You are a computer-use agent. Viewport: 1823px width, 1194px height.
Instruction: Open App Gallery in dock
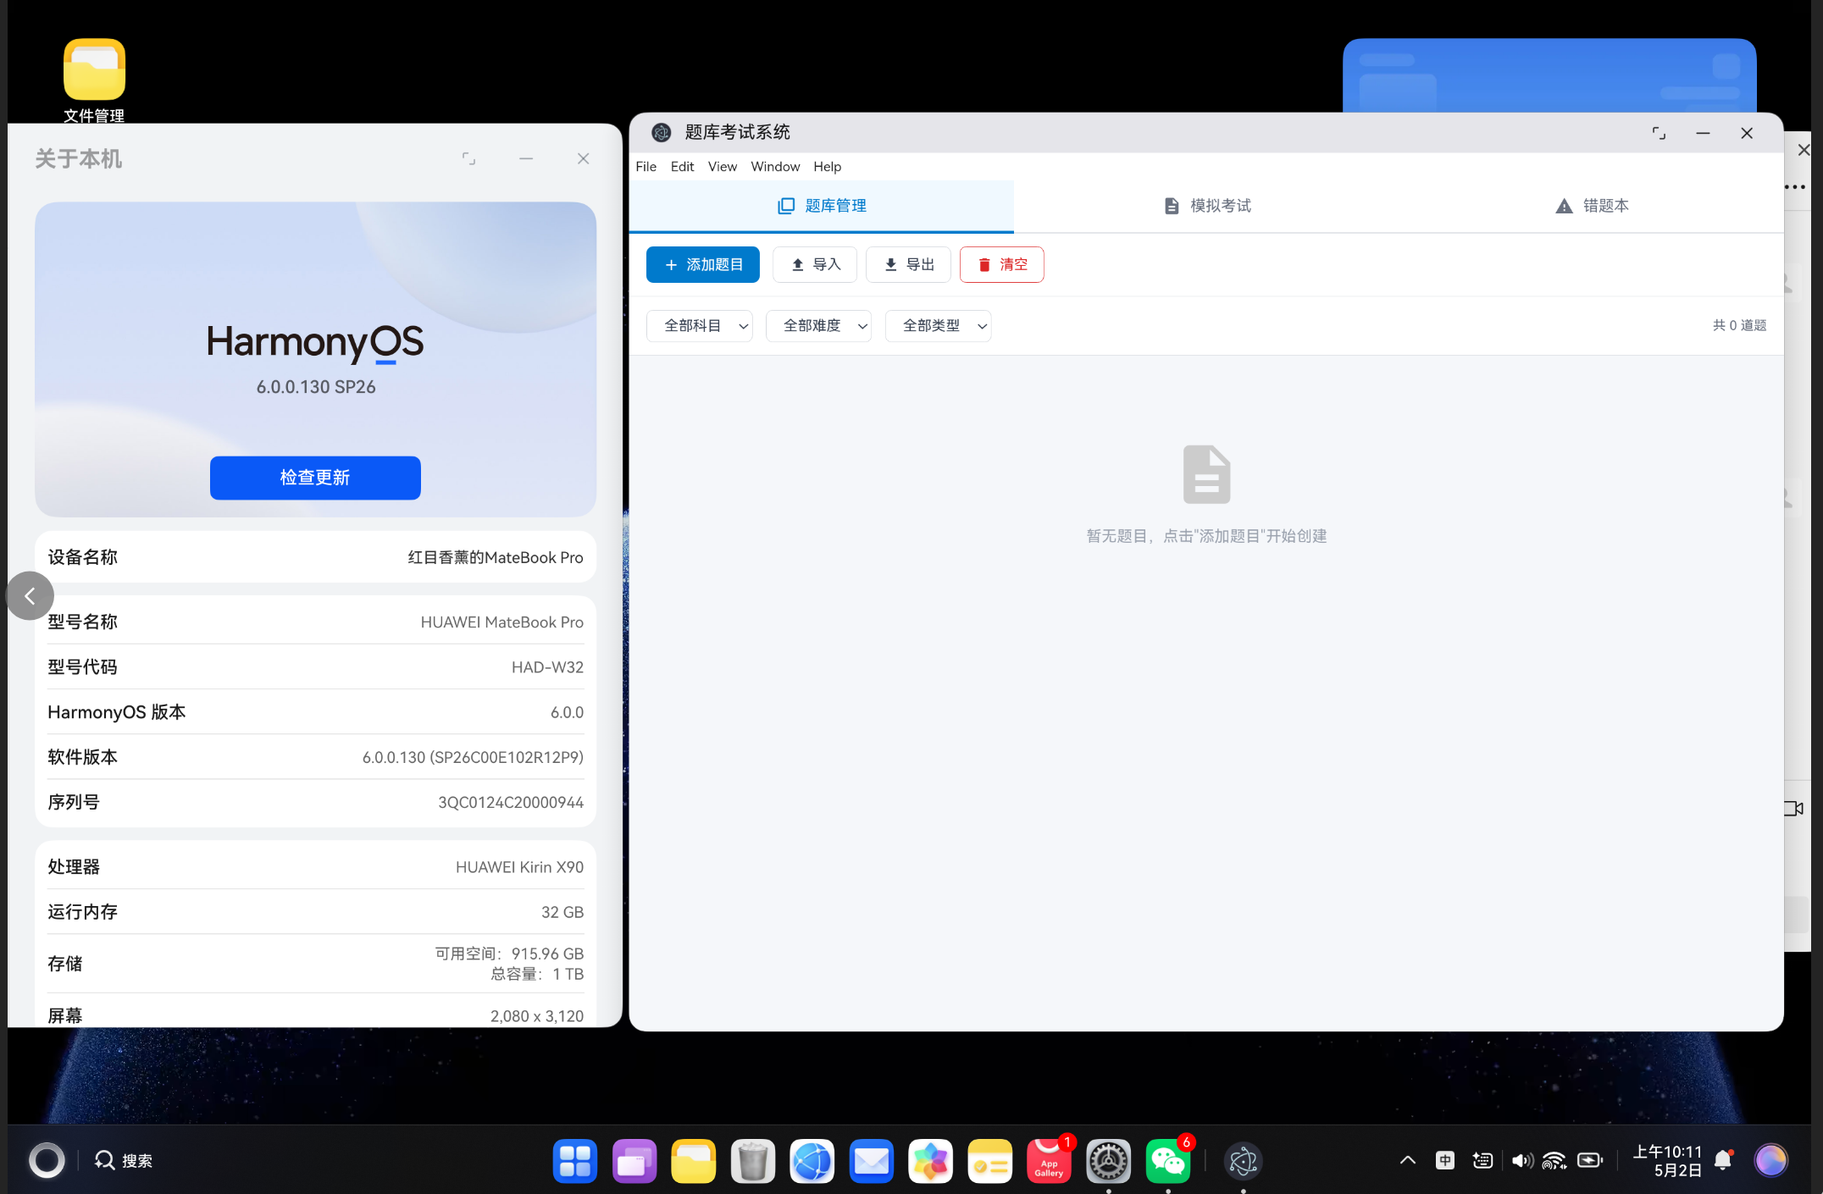[1049, 1161]
